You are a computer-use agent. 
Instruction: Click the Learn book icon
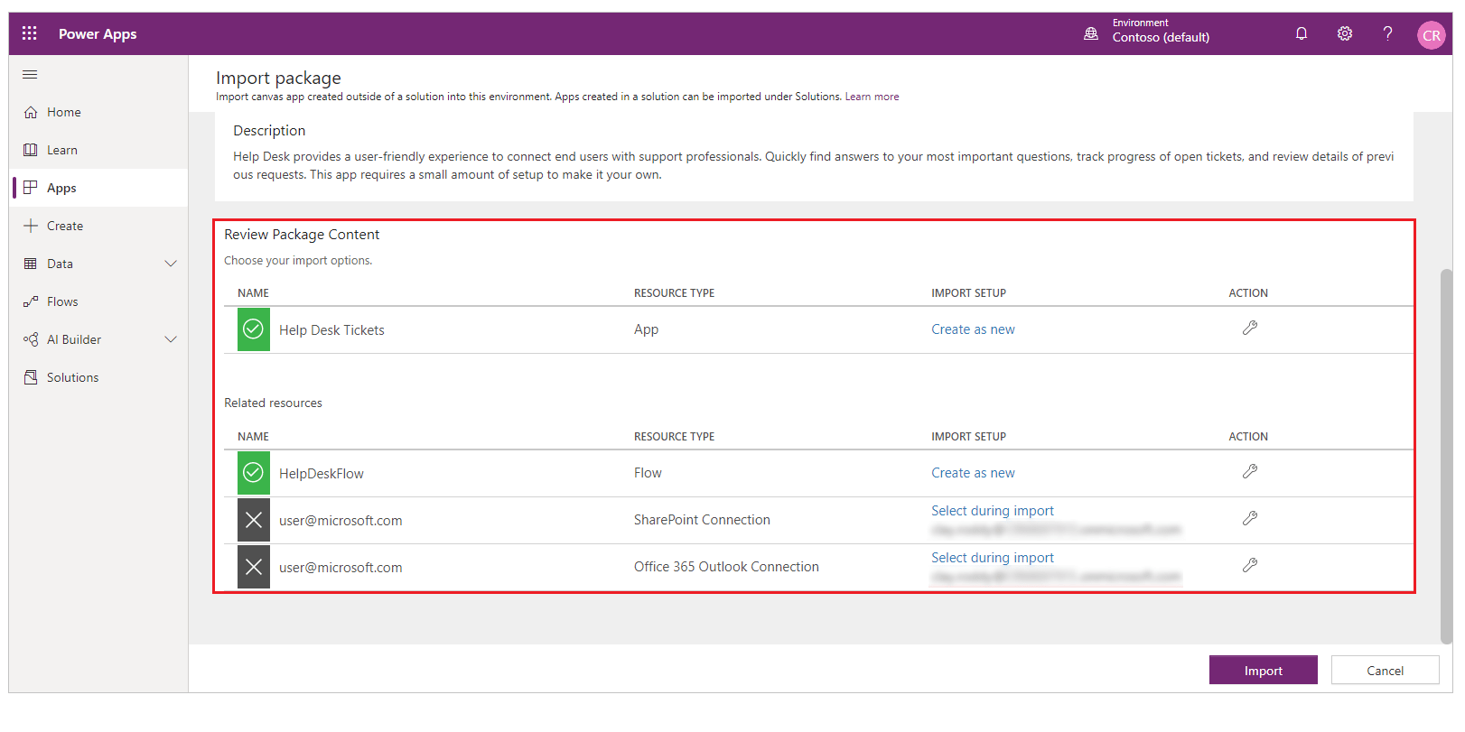pyautogui.click(x=31, y=151)
